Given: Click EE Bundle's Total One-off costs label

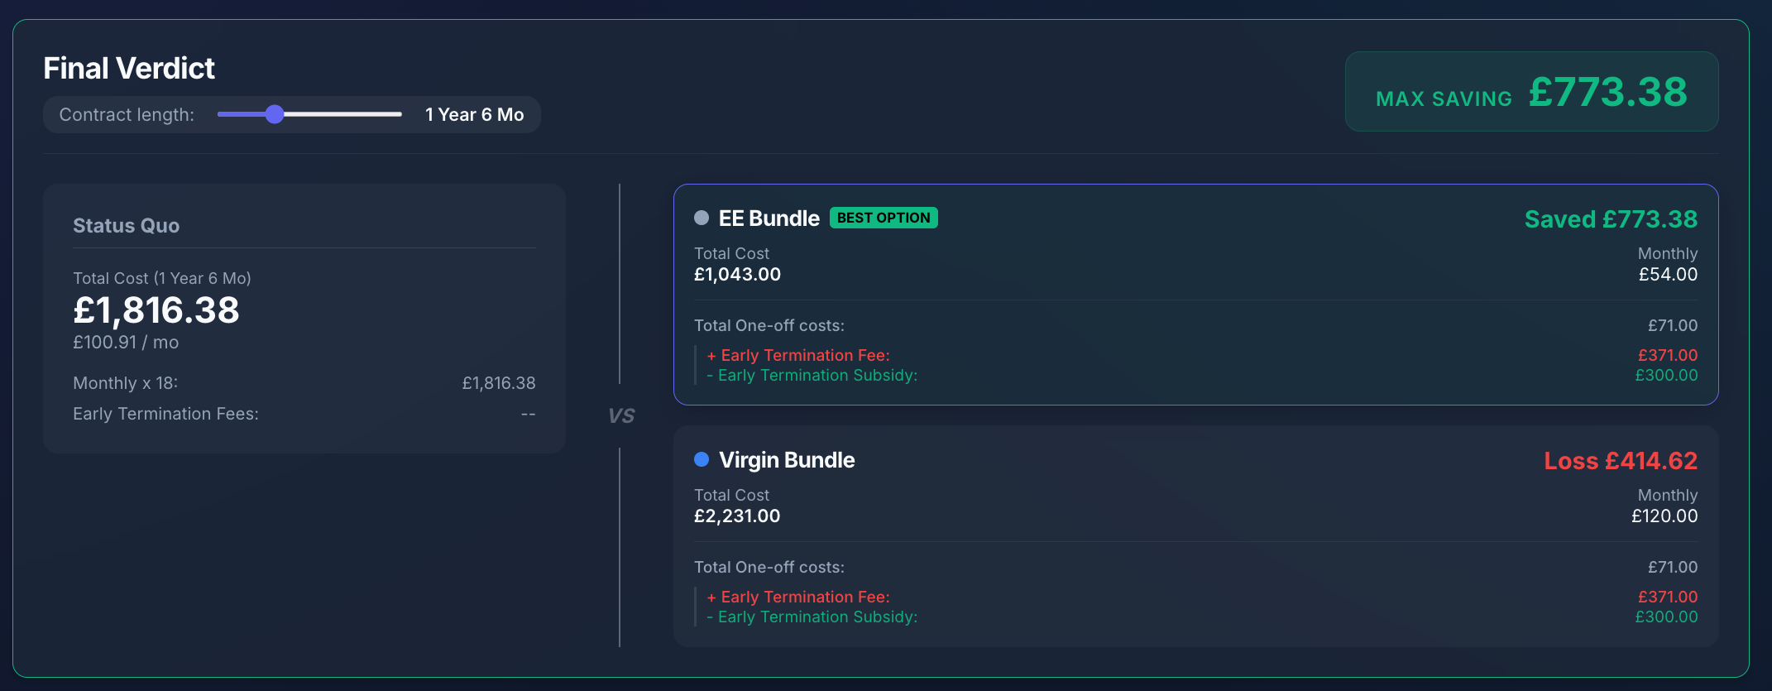Looking at the screenshot, I should pyautogui.click(x=769, y=325).
